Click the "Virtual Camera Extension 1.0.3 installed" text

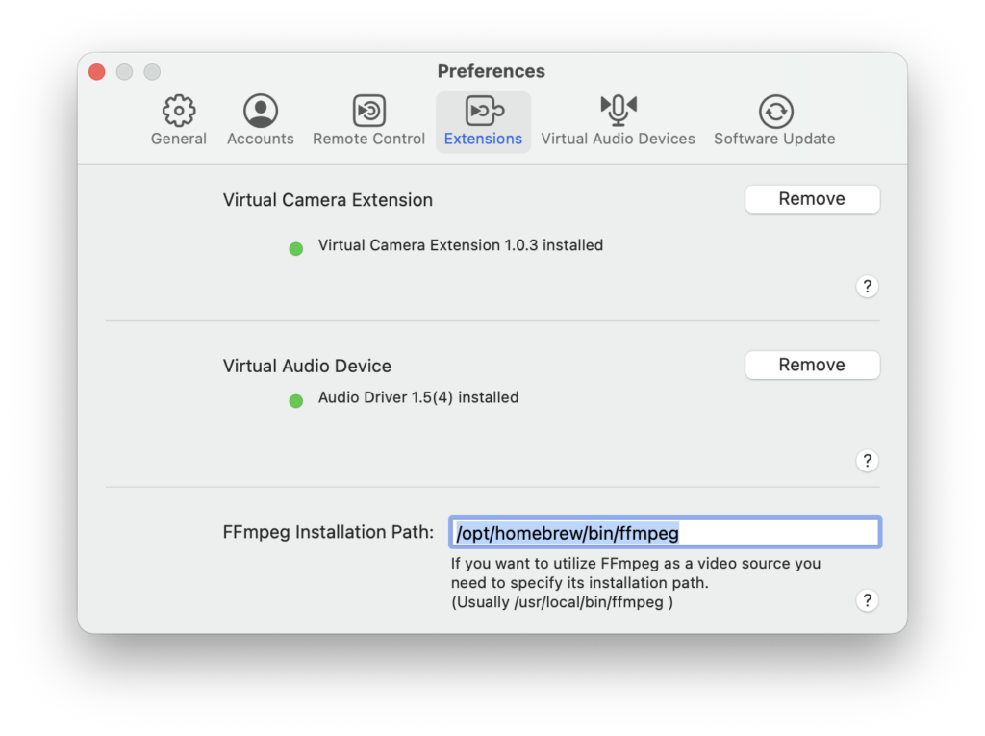pos(461,245)
